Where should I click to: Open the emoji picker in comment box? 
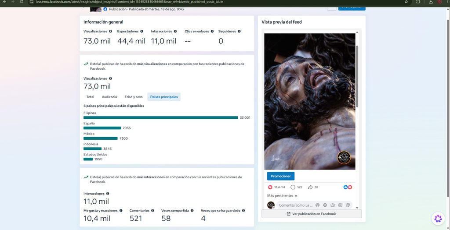point(325,205)
